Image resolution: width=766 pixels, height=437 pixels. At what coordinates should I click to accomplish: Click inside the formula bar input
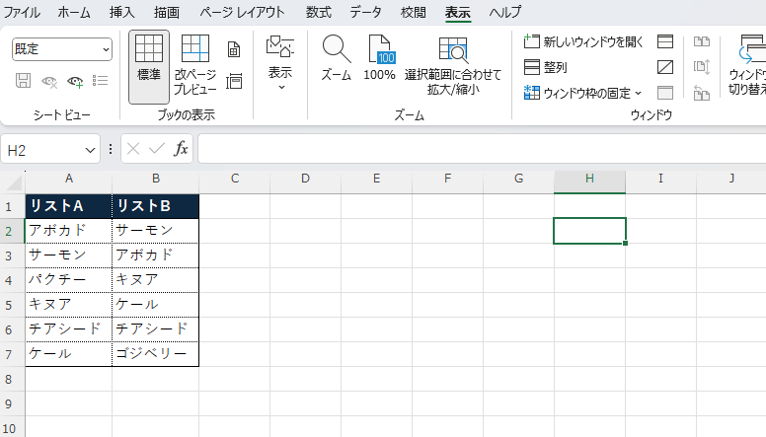click(x=474, y=149)
